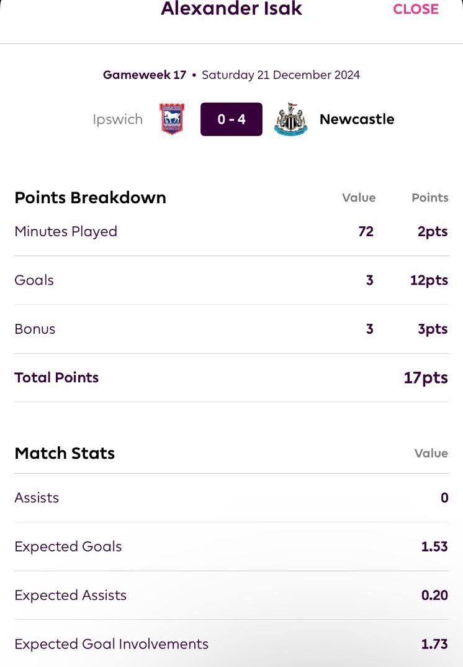This screenshot has height=667, width=463.
Task: Tap the Points Breakdown heading
Action: [90, 198]
